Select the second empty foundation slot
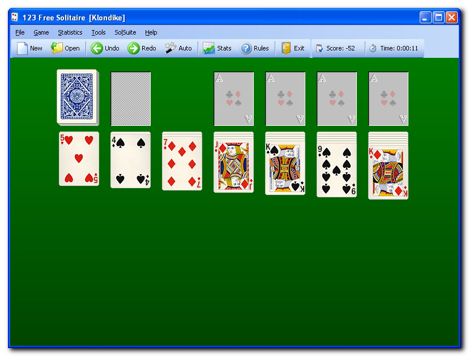 coord(285,99)
